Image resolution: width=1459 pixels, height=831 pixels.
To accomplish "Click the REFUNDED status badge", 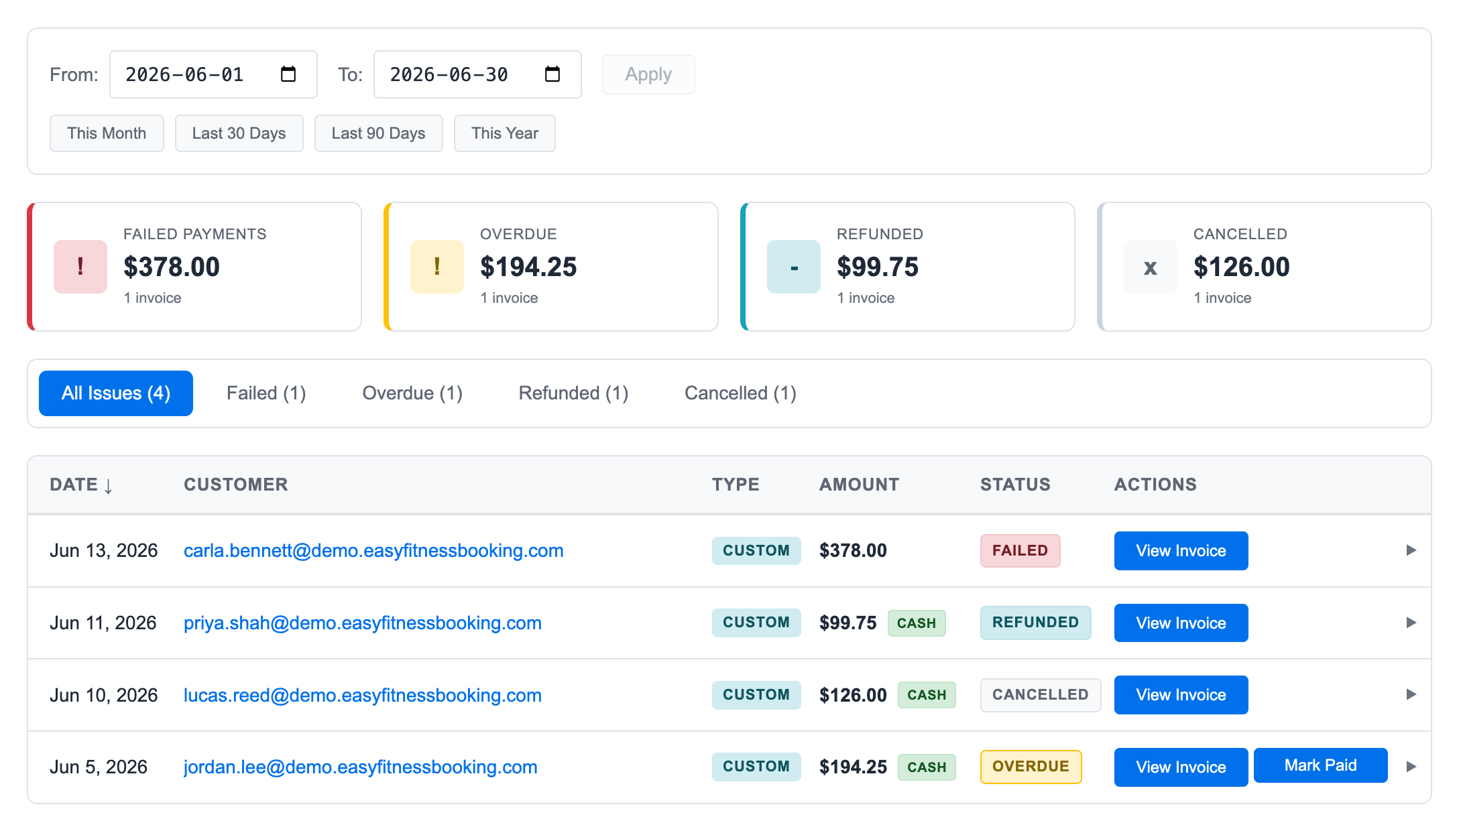I will click(x=1035, y=623).
